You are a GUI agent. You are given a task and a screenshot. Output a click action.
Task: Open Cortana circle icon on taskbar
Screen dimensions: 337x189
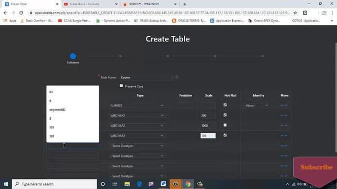click(103, 184)
